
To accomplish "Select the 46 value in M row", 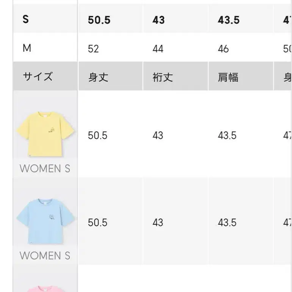I will 223,49.
